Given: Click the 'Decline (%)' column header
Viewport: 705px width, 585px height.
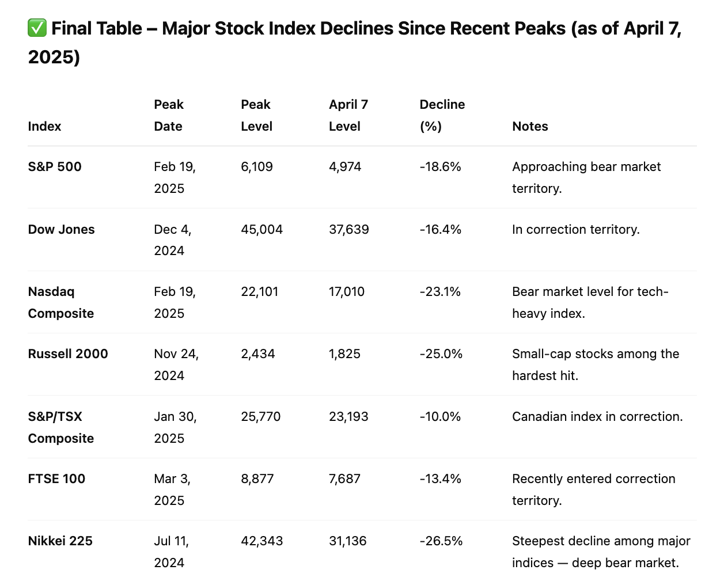Looking at the screenshot, I should click(x=442, y=115).
